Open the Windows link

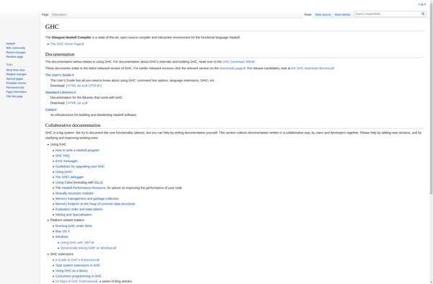(x=61, y=237)
